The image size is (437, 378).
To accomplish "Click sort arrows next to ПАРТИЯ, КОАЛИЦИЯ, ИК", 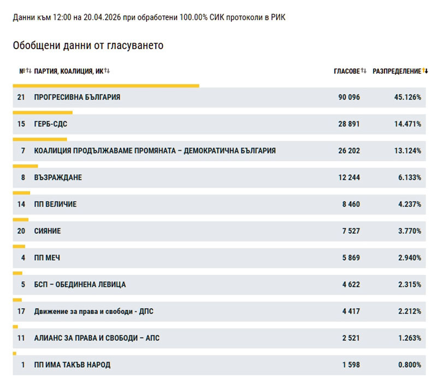I will point(107,71).
